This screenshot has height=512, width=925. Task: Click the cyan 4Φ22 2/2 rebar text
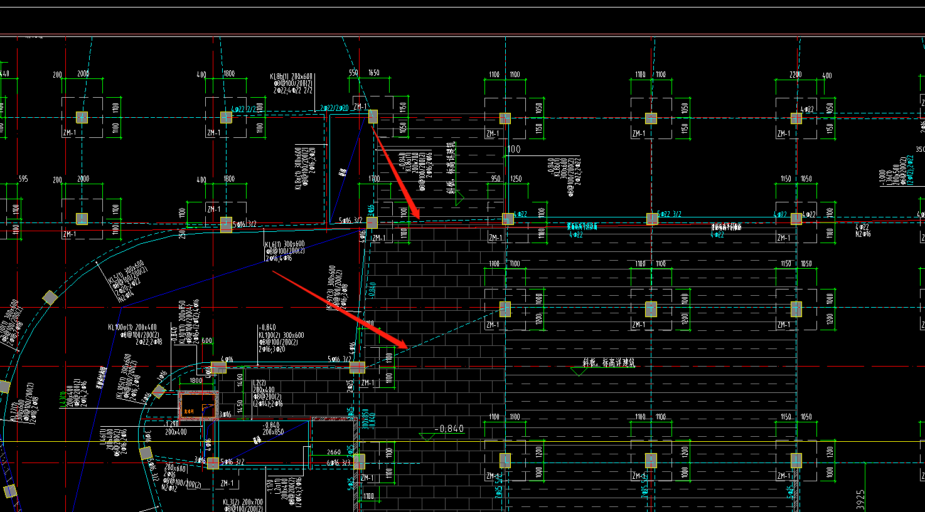pyautogui.click(x=245, y=109)
